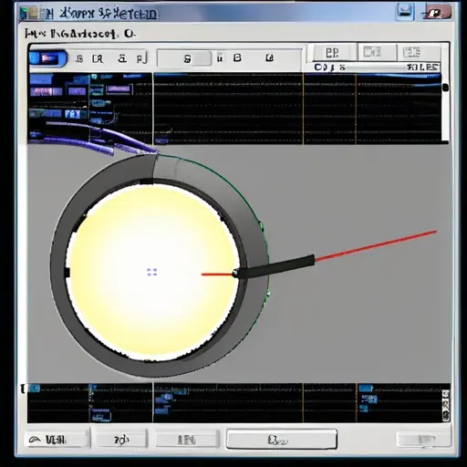The height and width of the screenshot is (467, 467).
Task: Open the menu text below the title bar
Action: (79, 34)
